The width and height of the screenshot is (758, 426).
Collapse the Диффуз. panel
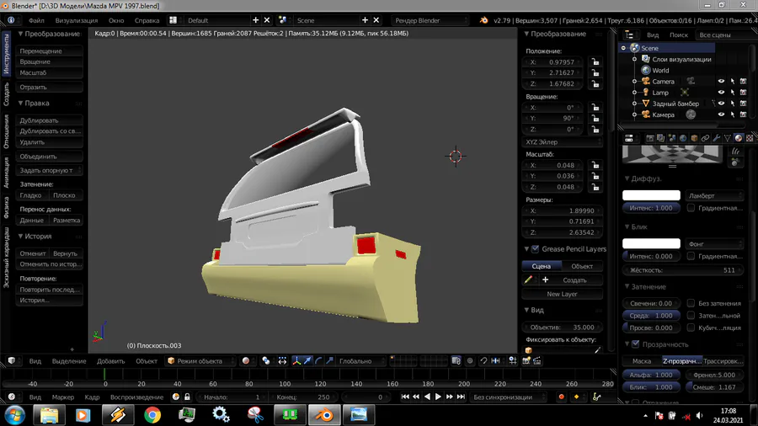[627, 178]
